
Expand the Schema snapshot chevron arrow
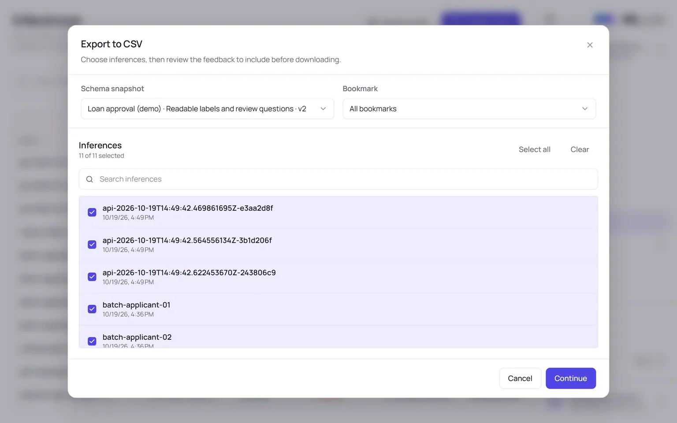point(323,109)
